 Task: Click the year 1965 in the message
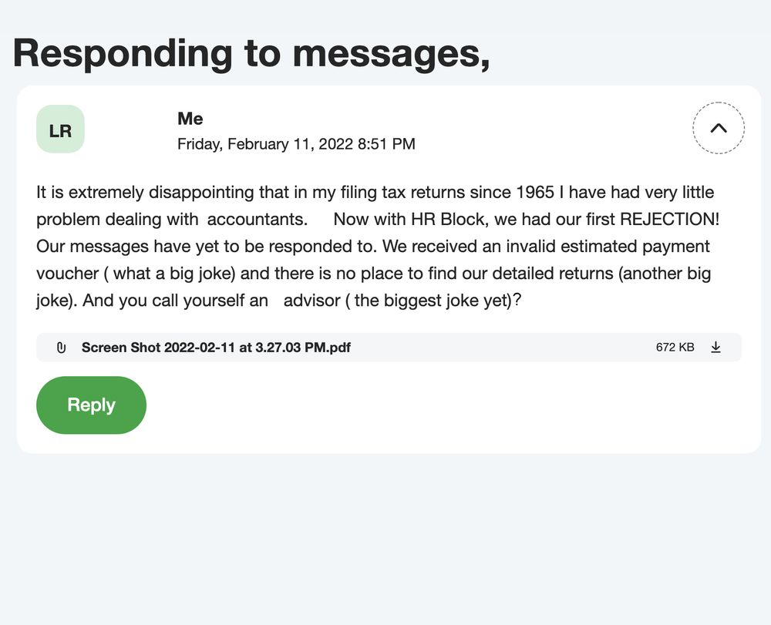click(535, 192)
